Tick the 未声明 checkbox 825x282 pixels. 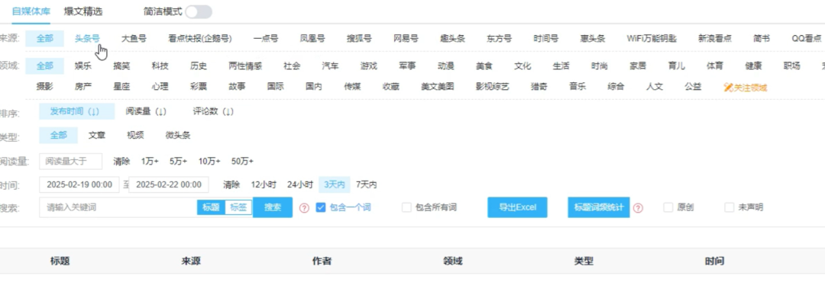tap(730, 207)
